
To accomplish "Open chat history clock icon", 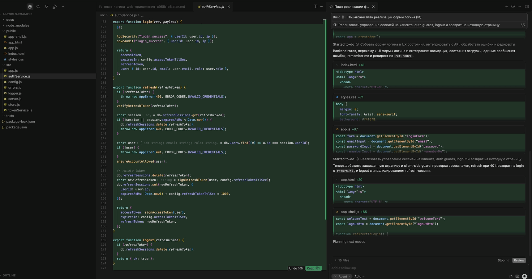I will (x=513, y=6).
